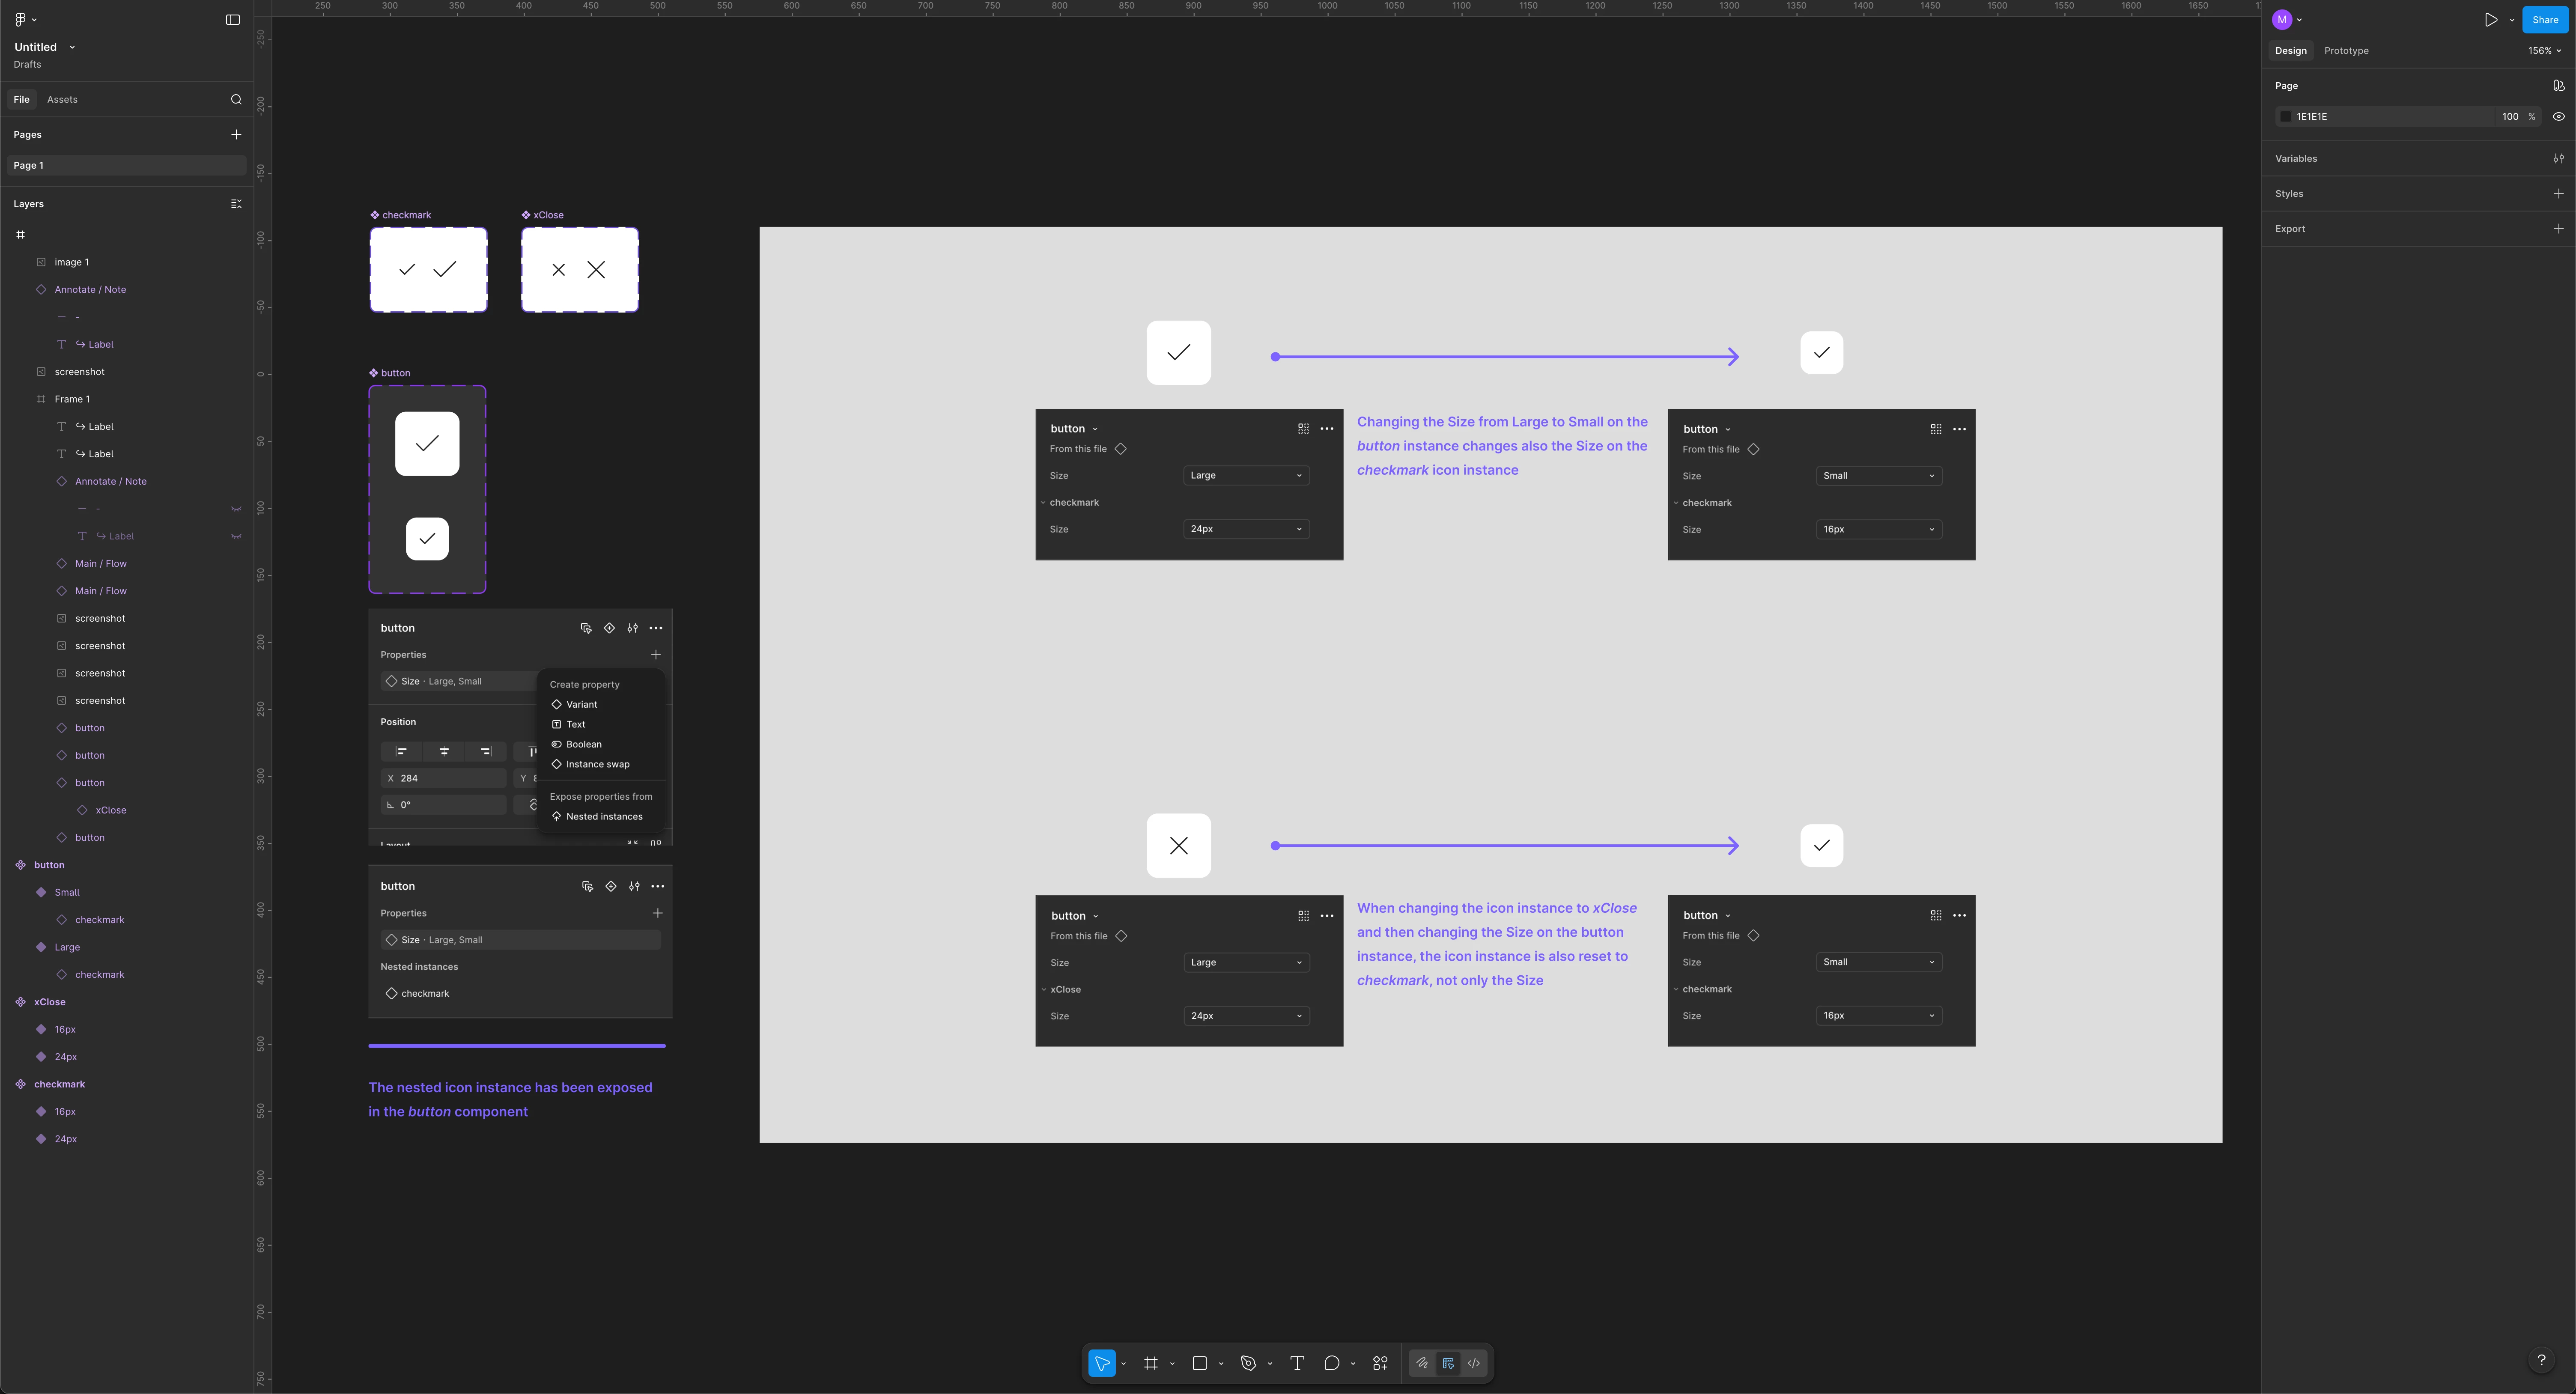The width and height of the screenshot is (2576, 1394).
Task: Open Variables settings icon
Action: click(x=2558, y=158)
